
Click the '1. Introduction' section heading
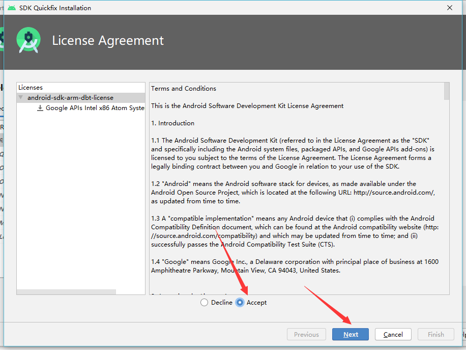172,123
